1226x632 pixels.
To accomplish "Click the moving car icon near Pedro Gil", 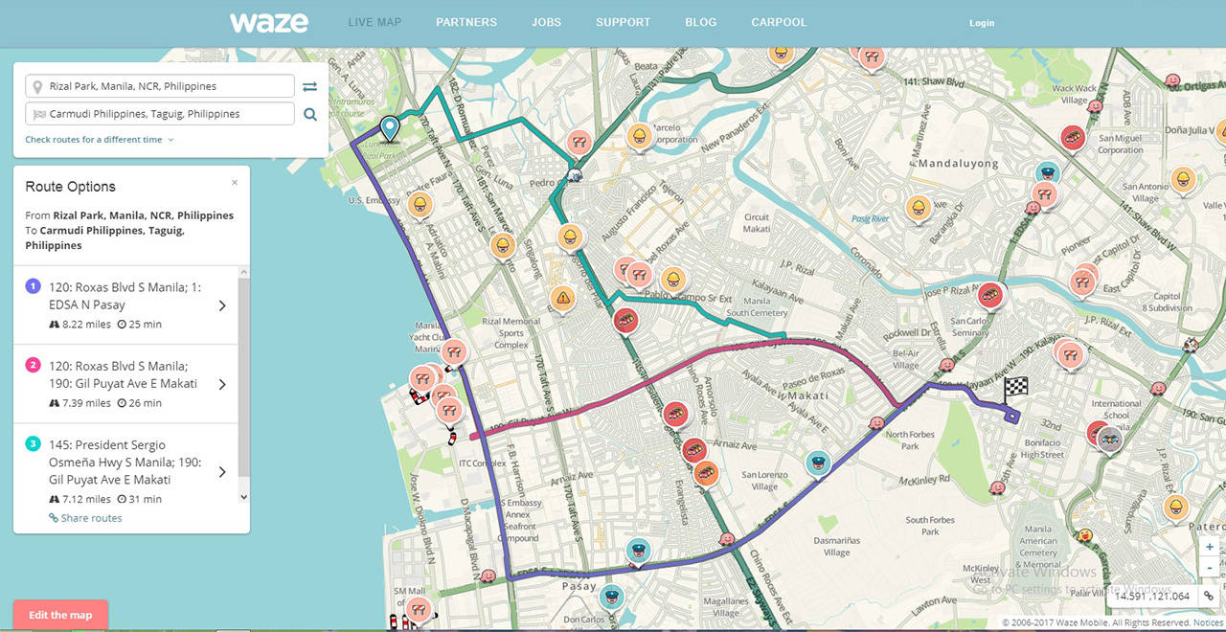I will point(574,175).
